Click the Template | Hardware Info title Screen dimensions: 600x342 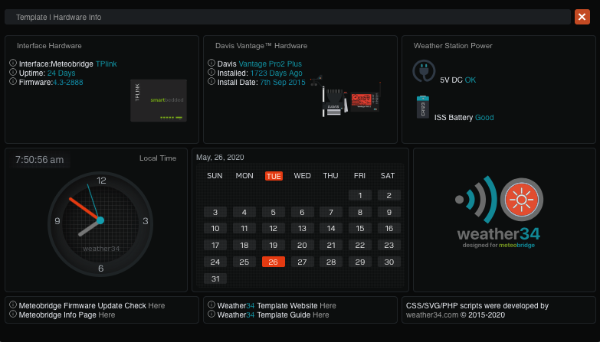coord(58,17)
